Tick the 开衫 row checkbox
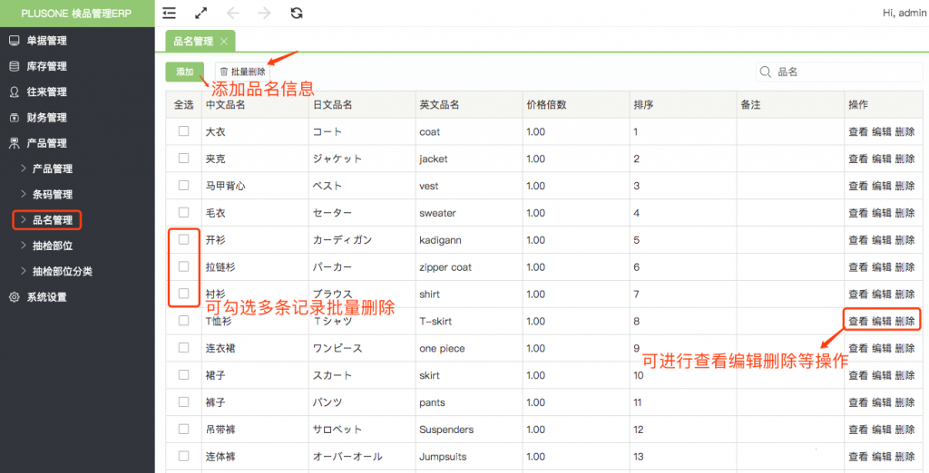The height and width of the screenshot is (473, 929). (183, 240)
